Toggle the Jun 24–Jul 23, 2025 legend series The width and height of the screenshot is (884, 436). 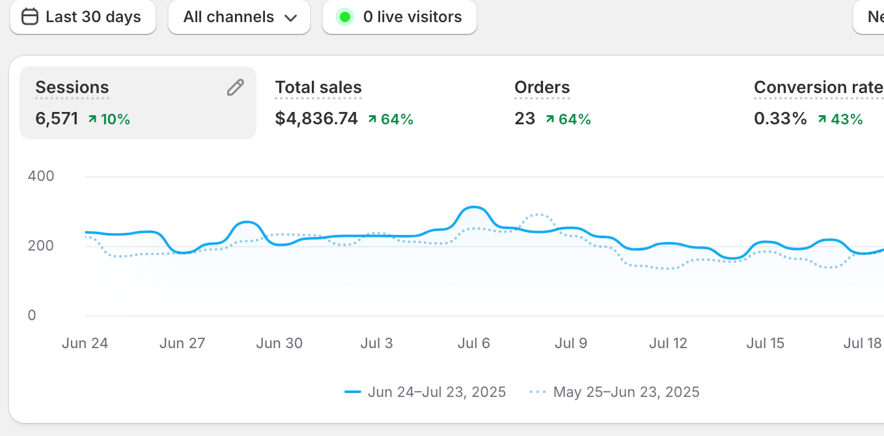tap(436, 392)
